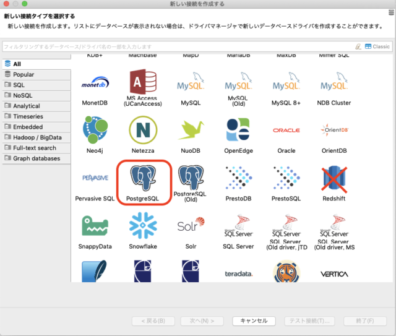The width and height of the screenshot is (396, 336).
Task: Choose the Netezza driver
Action: tap(143, 130)
